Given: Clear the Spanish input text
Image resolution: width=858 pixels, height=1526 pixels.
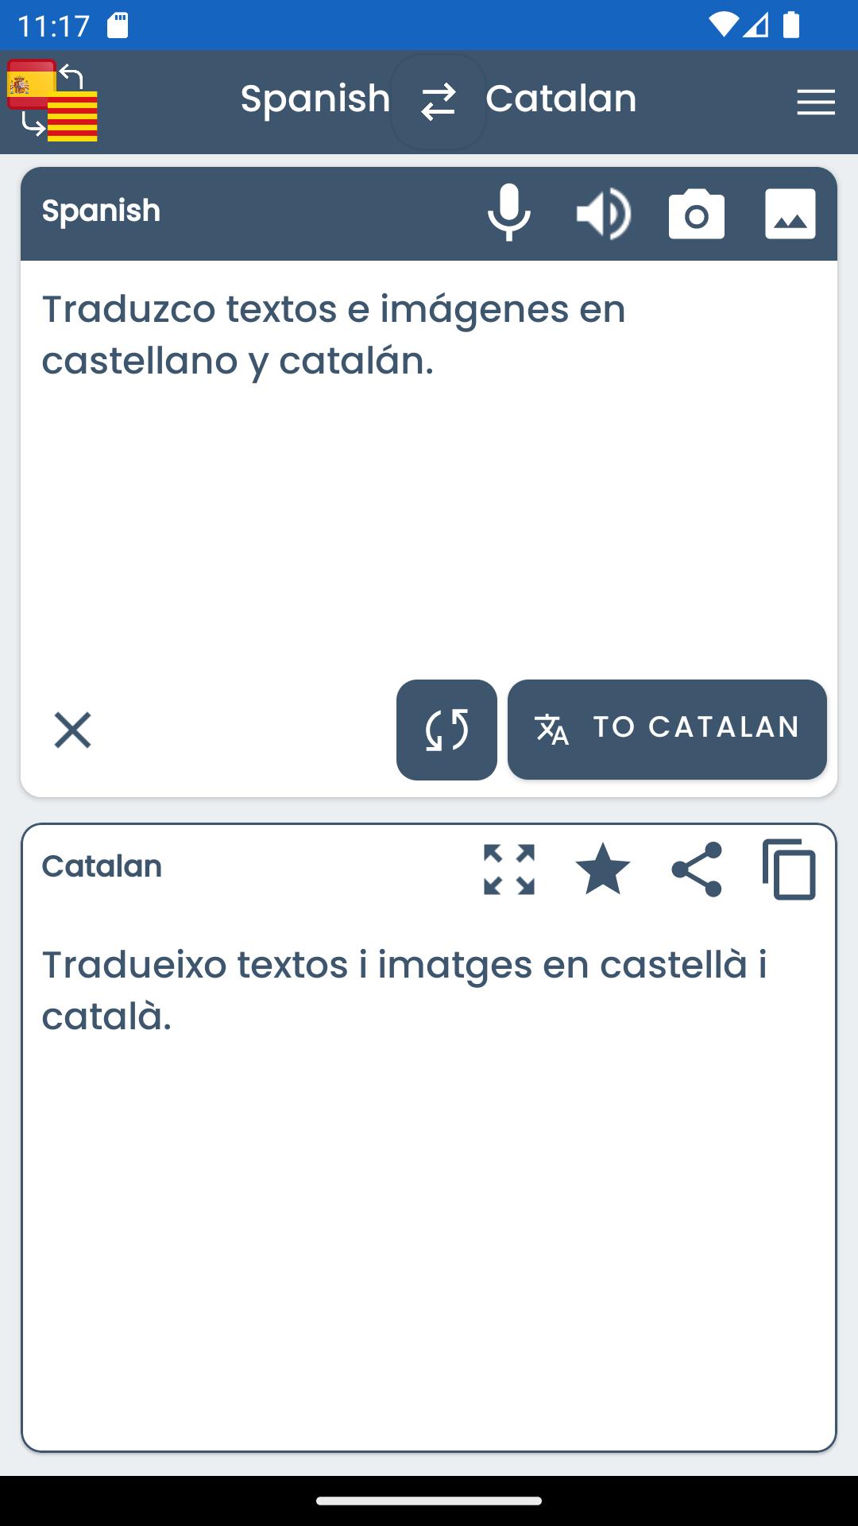Looking at the screenshot, I should point(72,730).
